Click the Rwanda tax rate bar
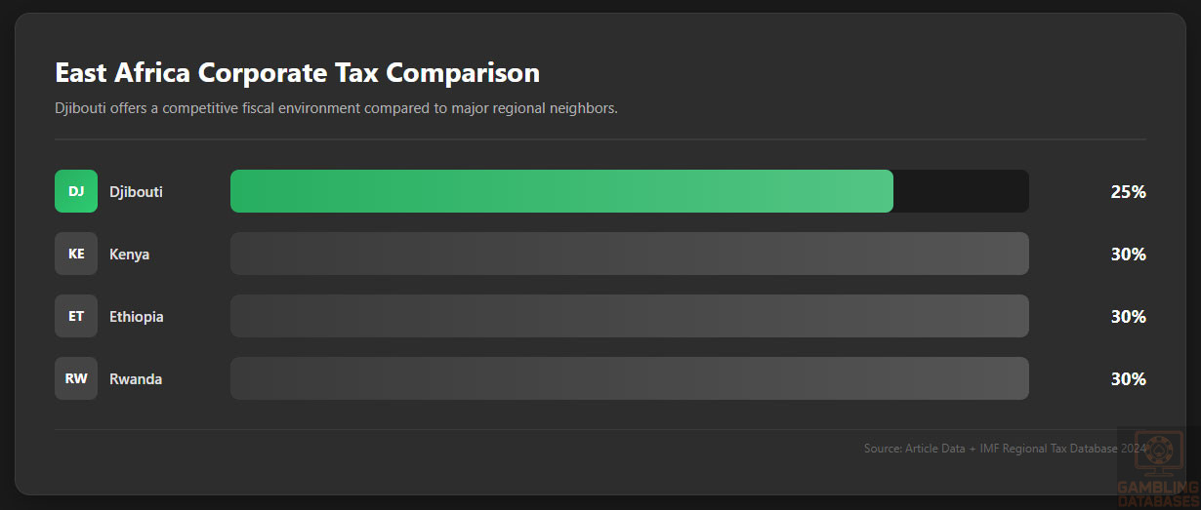1201x510 pixels. coord(629,378)
